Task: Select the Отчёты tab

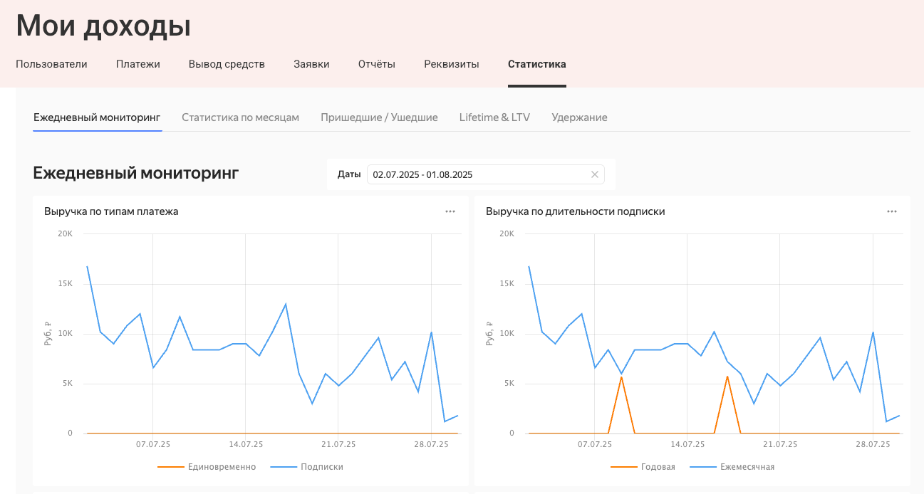Action: tap(376, 64)
